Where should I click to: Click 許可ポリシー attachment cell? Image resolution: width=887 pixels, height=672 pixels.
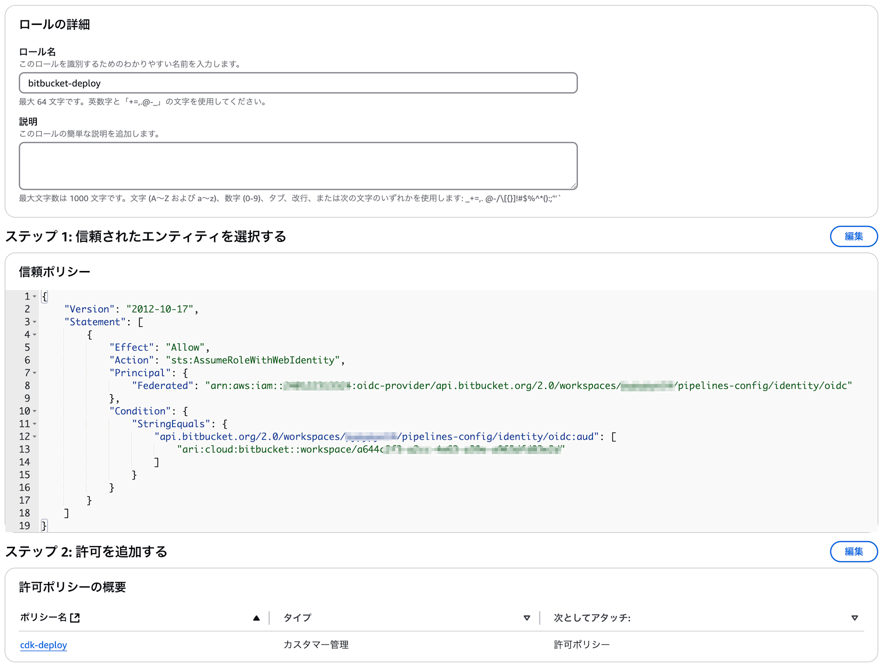pos(581,644)
